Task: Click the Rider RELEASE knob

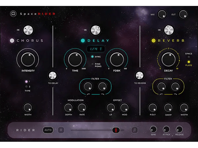Action: click(179, 129)
